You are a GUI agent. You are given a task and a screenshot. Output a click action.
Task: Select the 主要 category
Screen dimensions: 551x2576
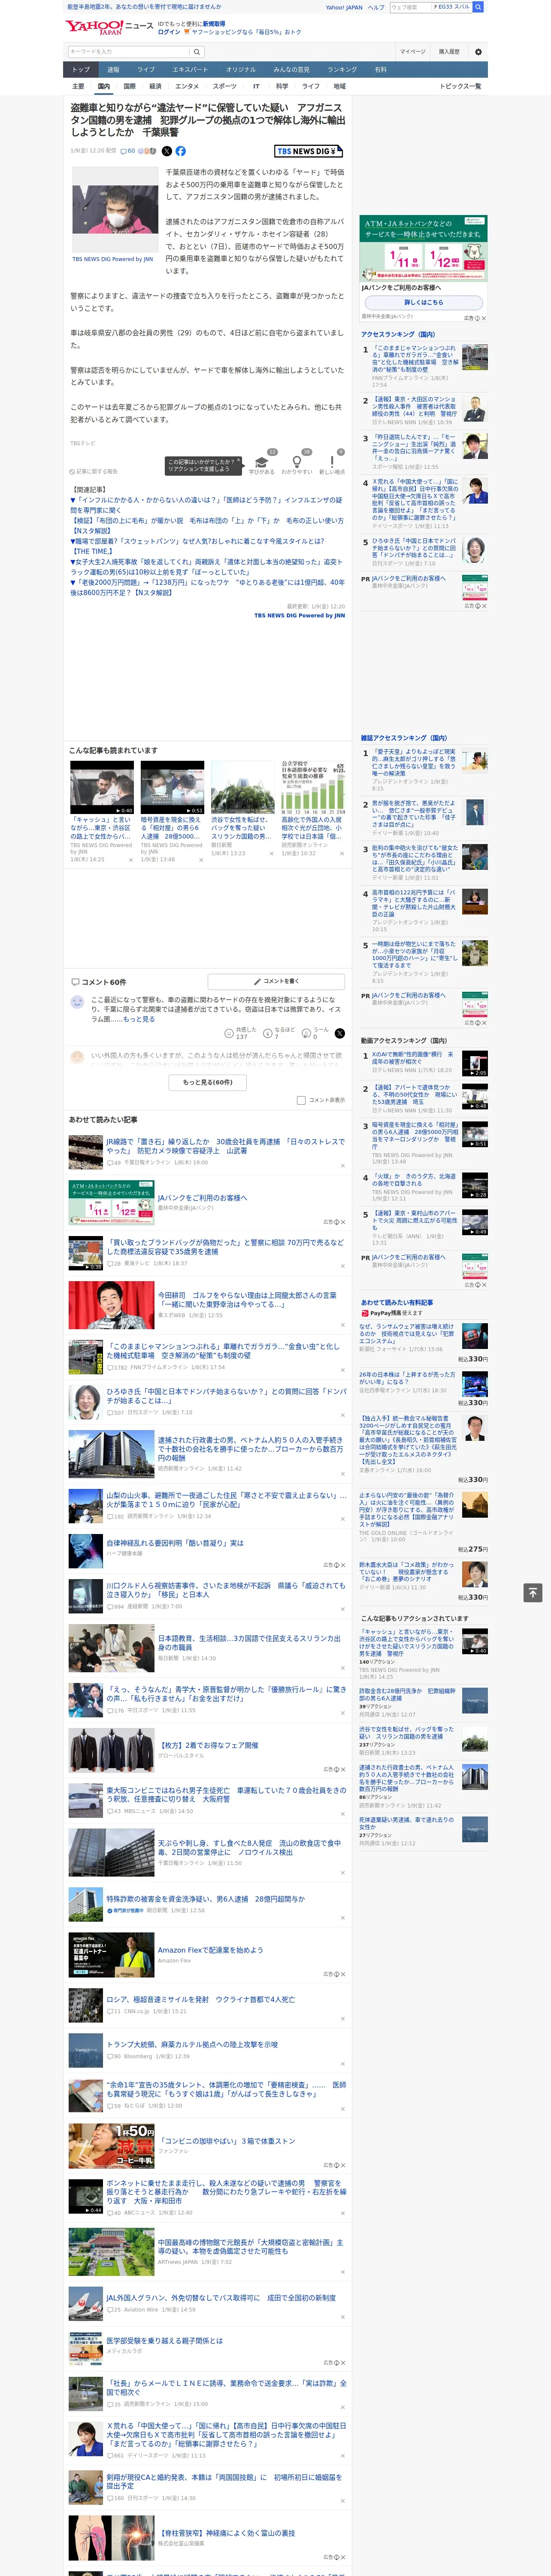[x=78, y=86]
